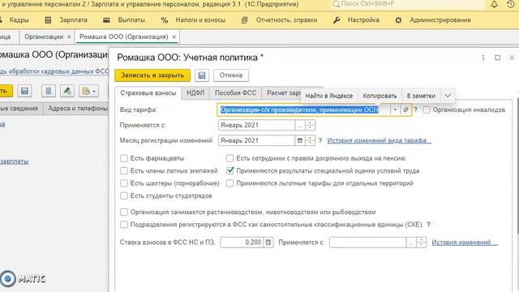Viewport: 519px width, 292px height.
Task: Click the stepper of the empty Применяется с field
Action: click(x=422, y=243)
